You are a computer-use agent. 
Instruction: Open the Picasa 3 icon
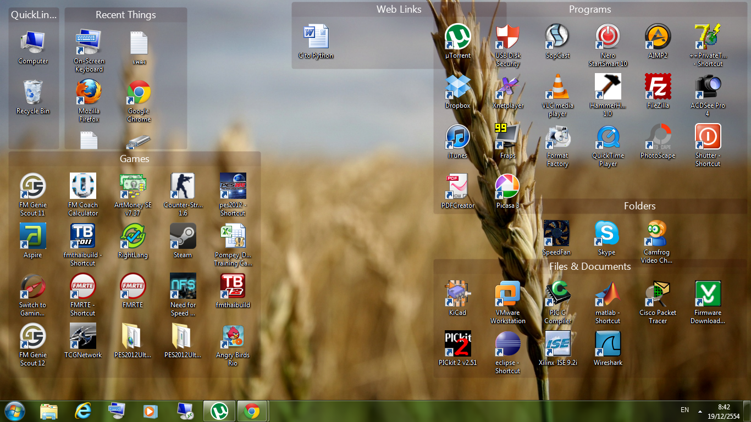(x=507, y=191)
